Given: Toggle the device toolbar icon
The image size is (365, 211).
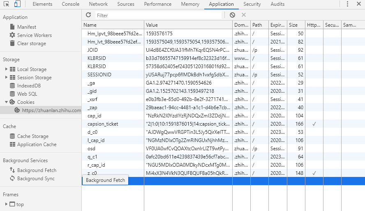Looking at the screenshot, I should [17, 4].
